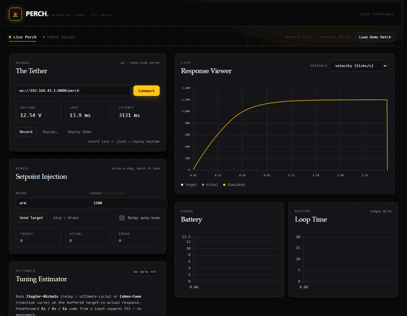
Task: Open the Match Review tab
Action: pyautogui.click(x=59, y=37)
